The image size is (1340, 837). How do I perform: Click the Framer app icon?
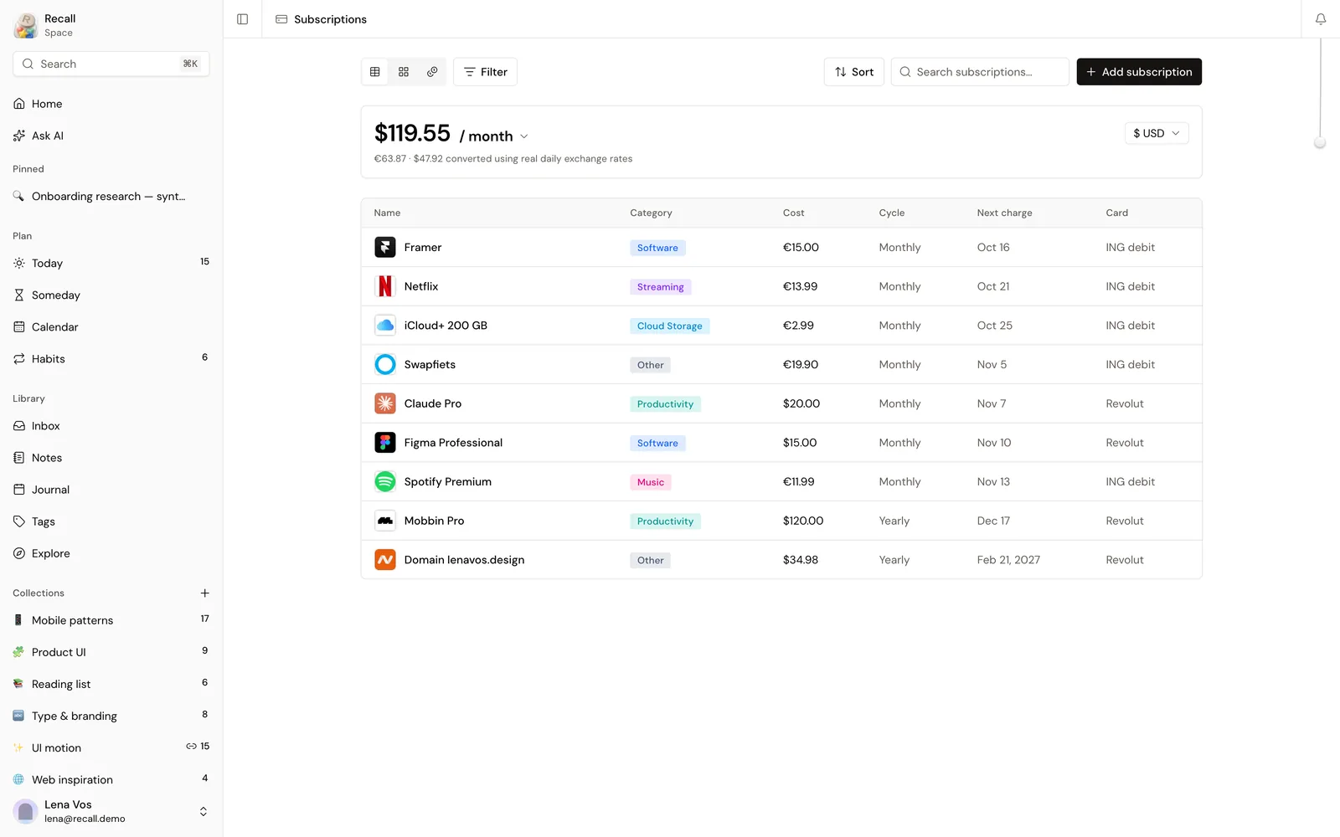[385, 247]
